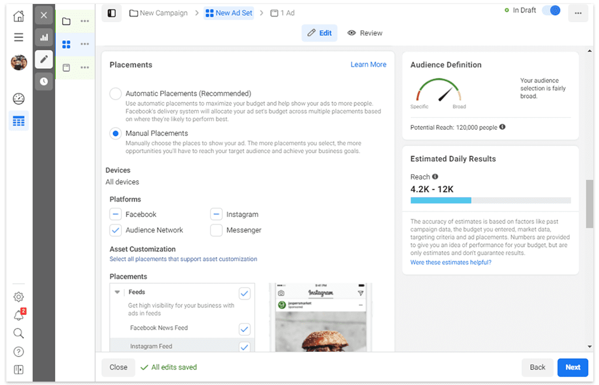This screenshot has height=385, width=599.
Task: Collapse the Feeds placements section
Action: coord(117,292)
